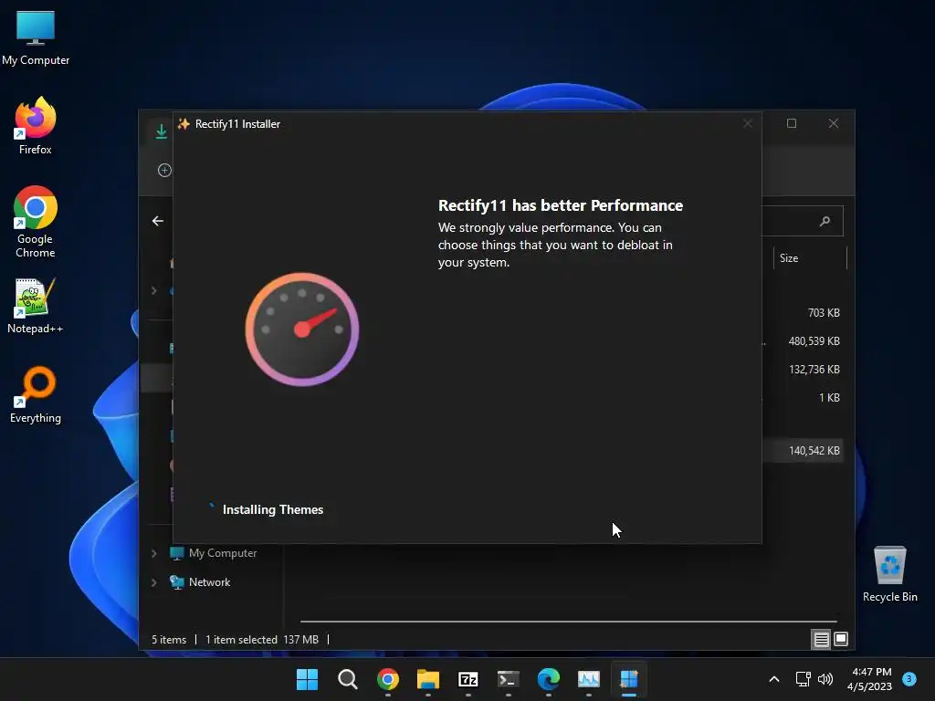Click the Rectify11 Installer sparkle icon
Screen dimensions: 935x701
tap(184, 124)
